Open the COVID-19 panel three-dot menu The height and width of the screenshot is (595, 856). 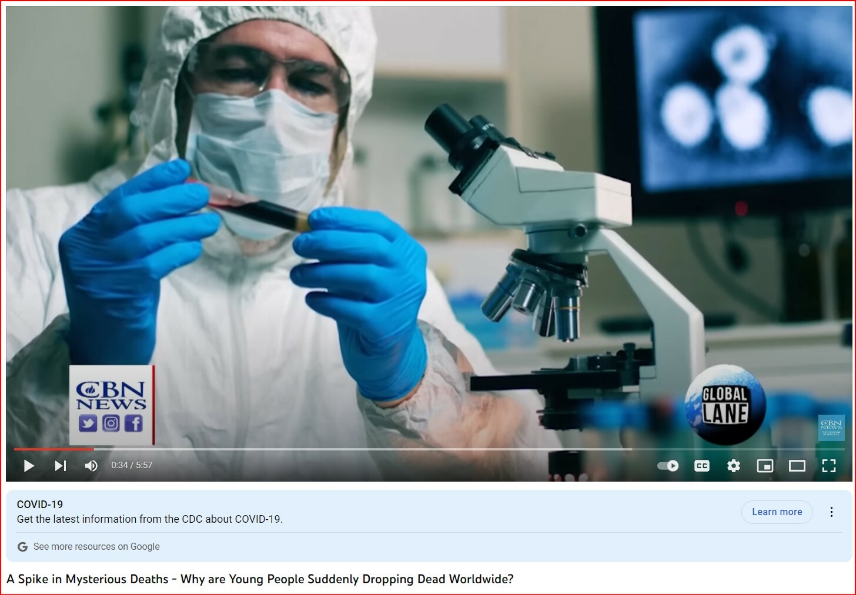[831, 512]
